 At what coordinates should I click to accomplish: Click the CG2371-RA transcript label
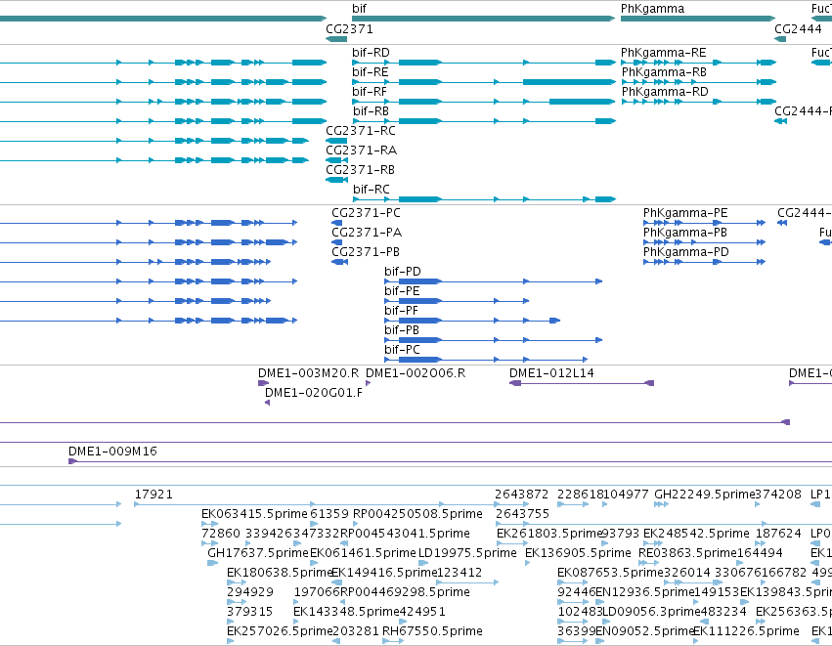click(362, 151)
